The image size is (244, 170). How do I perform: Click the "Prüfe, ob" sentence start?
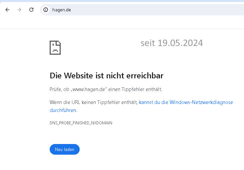pyautogui.click(x=59, y=89)
